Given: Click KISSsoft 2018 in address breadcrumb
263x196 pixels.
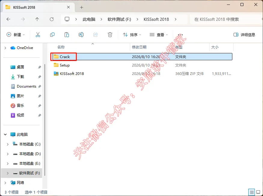Looking at the screenshot, I should (x=156, y=19).
